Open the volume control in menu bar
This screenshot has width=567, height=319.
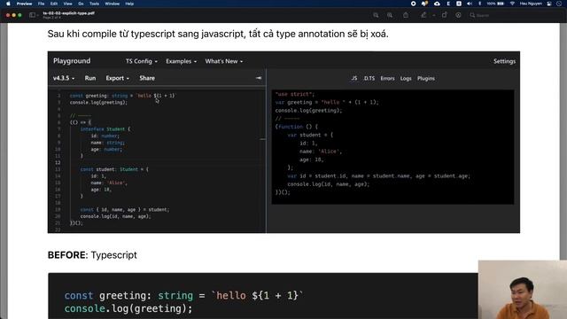click(x=470, y=4)
